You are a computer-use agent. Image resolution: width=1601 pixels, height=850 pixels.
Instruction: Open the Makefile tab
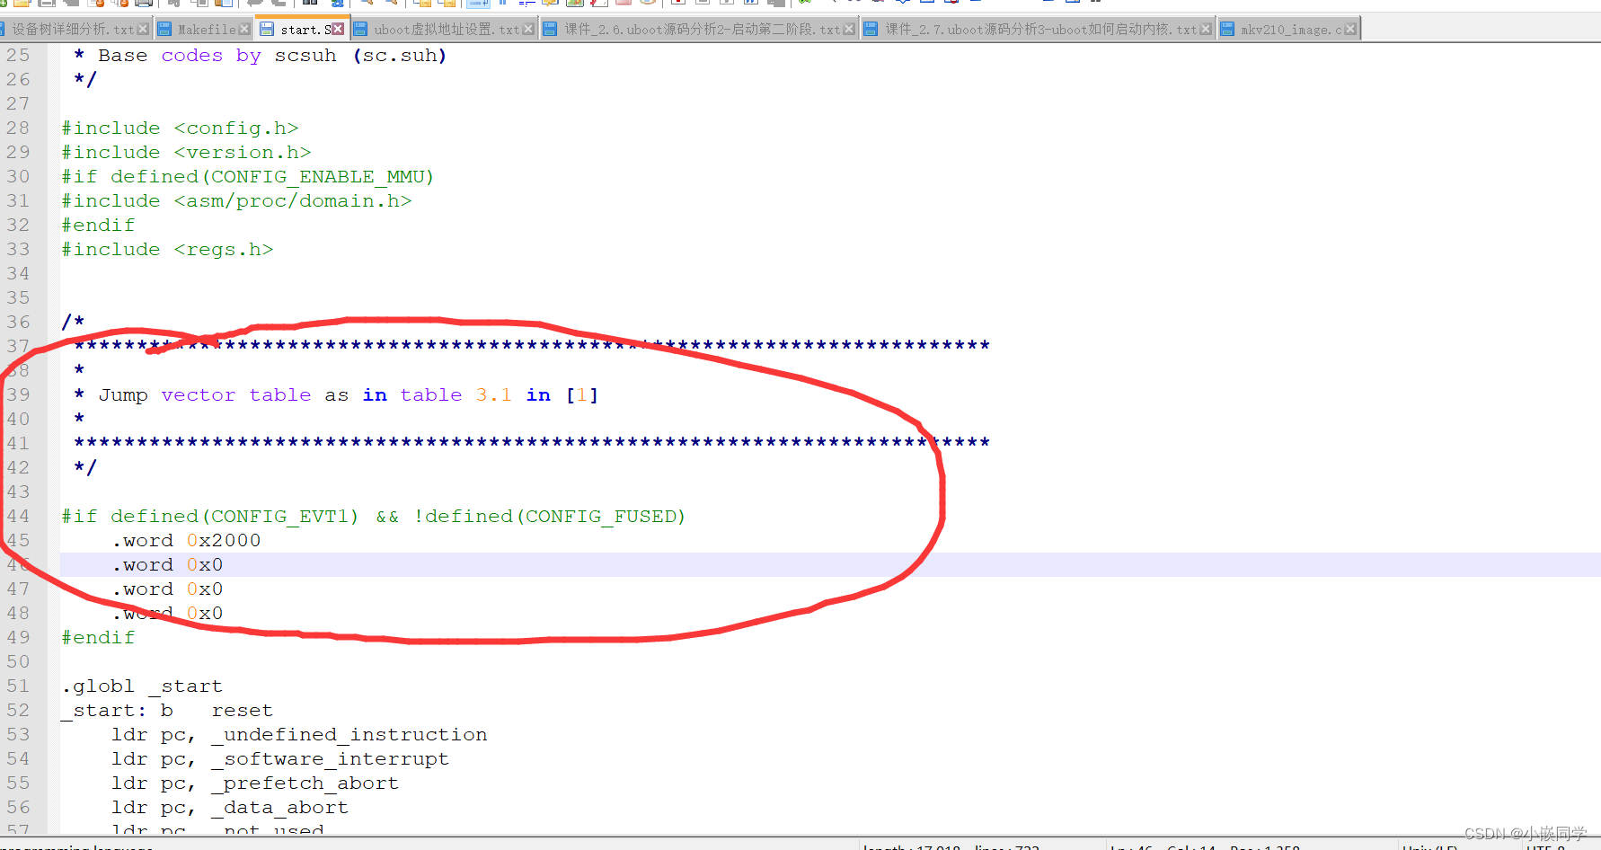pyautogui.click(x=207, y=30)
